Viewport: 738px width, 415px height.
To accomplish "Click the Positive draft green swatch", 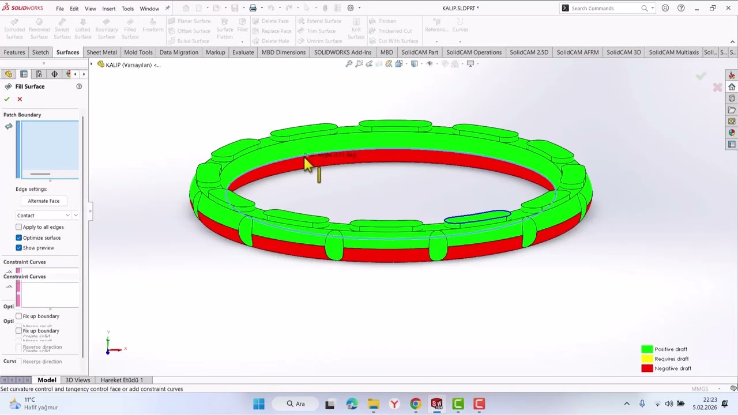I will (x=647, y=349).
